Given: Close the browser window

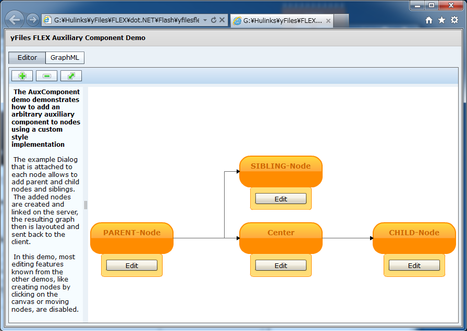Looking at the screenshot, I should coord(451,5).
